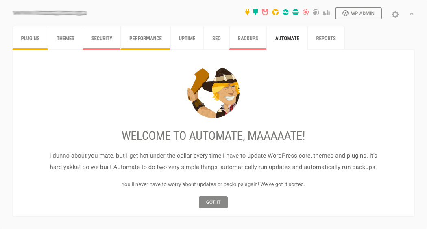
Task: Select the AUTOMATE tab
Action: click(287, 38)
